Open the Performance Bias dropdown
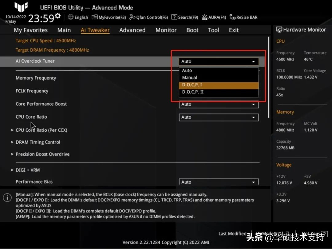This screenshot has width=332, height=249. pyautogui.click(x=219, y=182)
